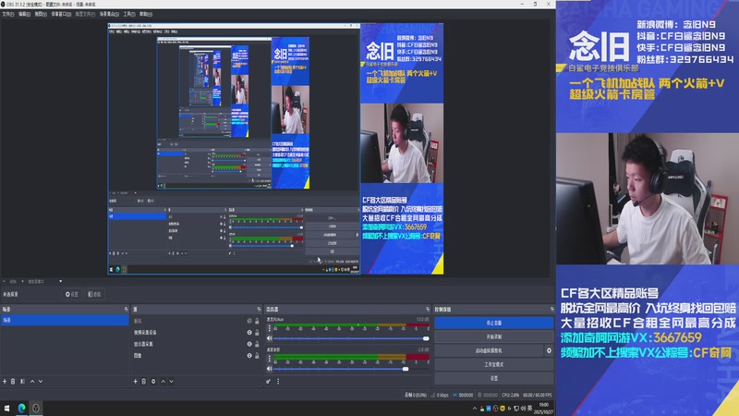Lock the display capture source

pyautogui.click(x=257, y=344)
